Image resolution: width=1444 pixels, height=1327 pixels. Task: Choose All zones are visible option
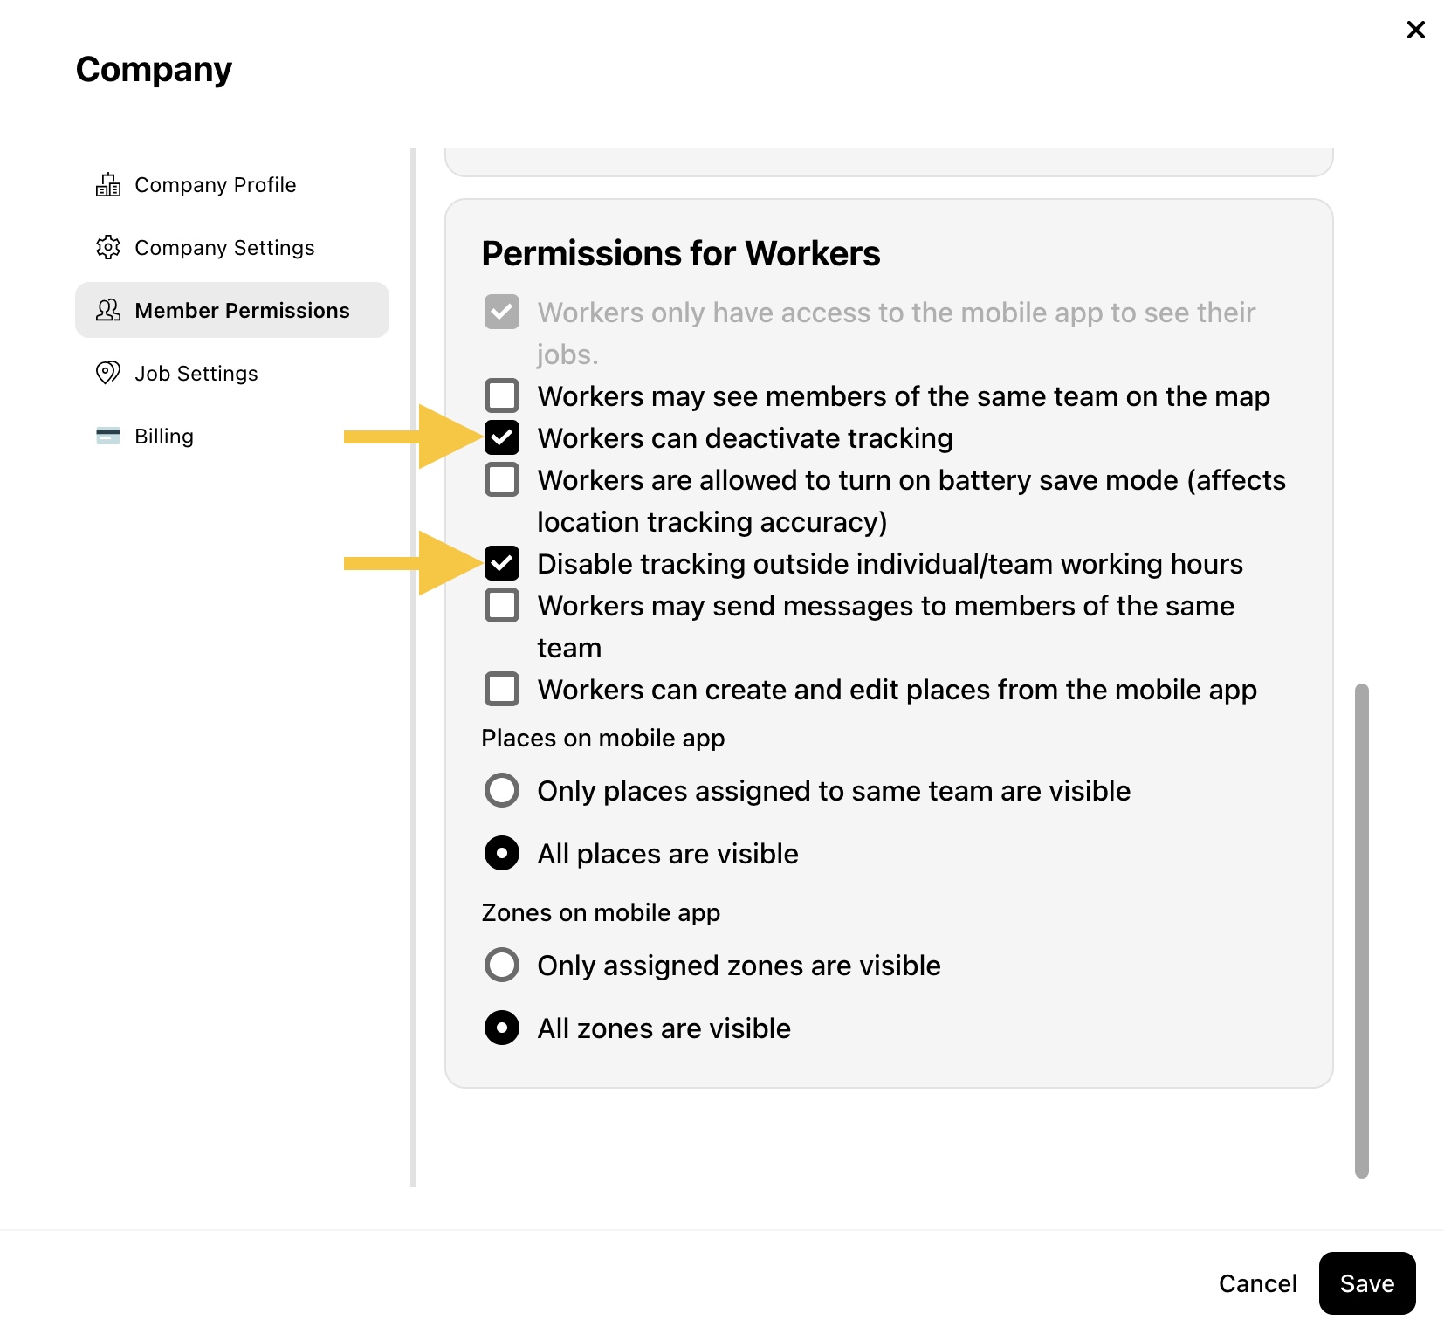coord(502,1028)
